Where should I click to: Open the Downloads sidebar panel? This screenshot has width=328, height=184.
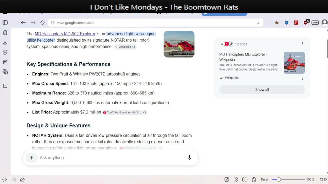(5, 43)
